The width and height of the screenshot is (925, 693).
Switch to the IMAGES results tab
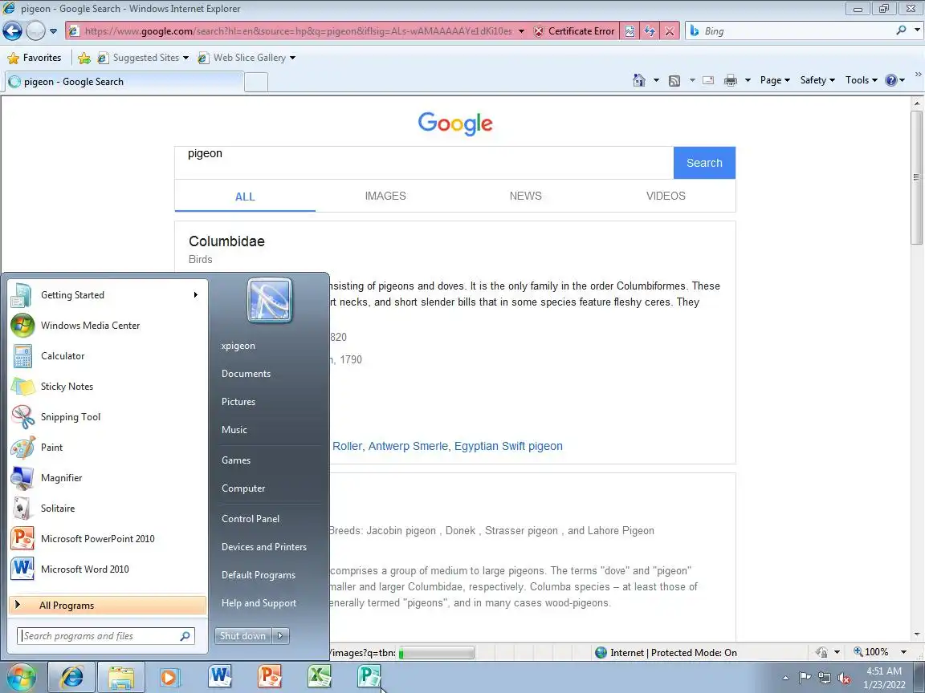tap(385, 197)
